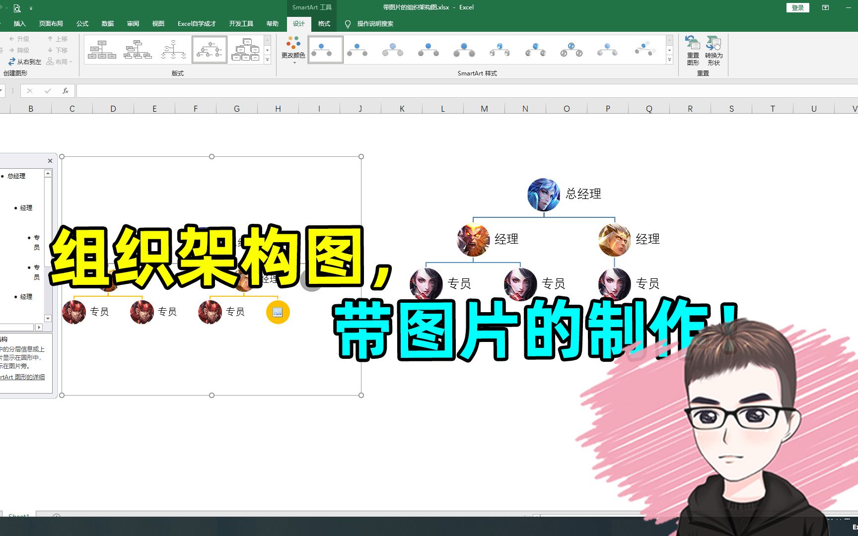
Task: Apply the seventh 3D SmartArt style
Action: coord(536,50)
